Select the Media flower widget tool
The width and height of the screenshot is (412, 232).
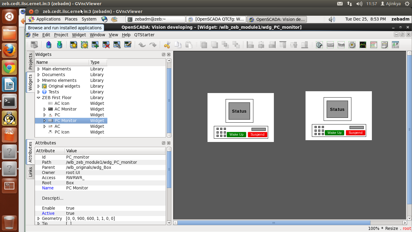[352, 45]
